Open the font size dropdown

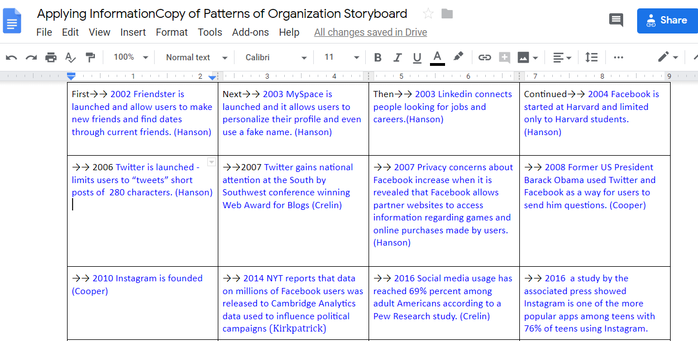[x=342, y=57]
